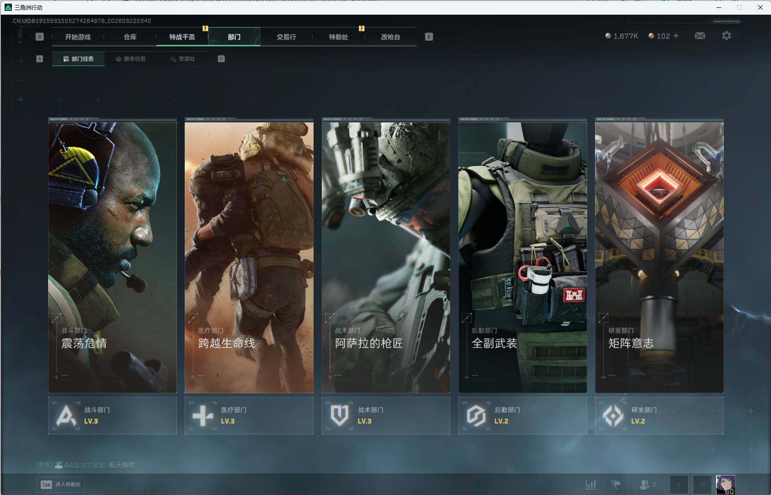Click the E key hint icon
This screenshot has height=495, width=771.
click(x=429, y=37)
